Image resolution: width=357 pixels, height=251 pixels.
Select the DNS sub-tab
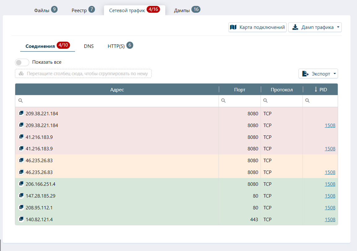click(89, 46)
